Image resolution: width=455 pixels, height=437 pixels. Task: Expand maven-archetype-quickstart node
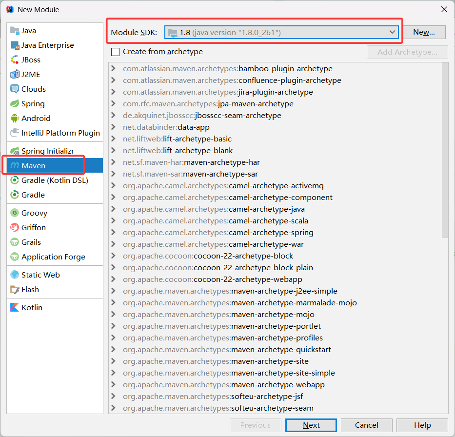tap(114, 349)
